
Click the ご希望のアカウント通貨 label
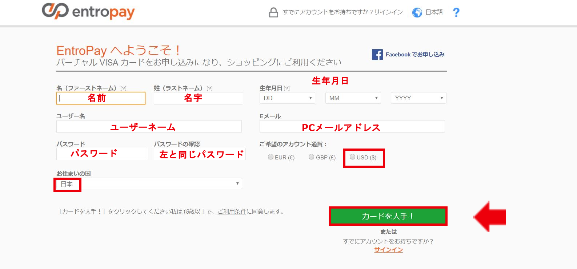point(293,144)
